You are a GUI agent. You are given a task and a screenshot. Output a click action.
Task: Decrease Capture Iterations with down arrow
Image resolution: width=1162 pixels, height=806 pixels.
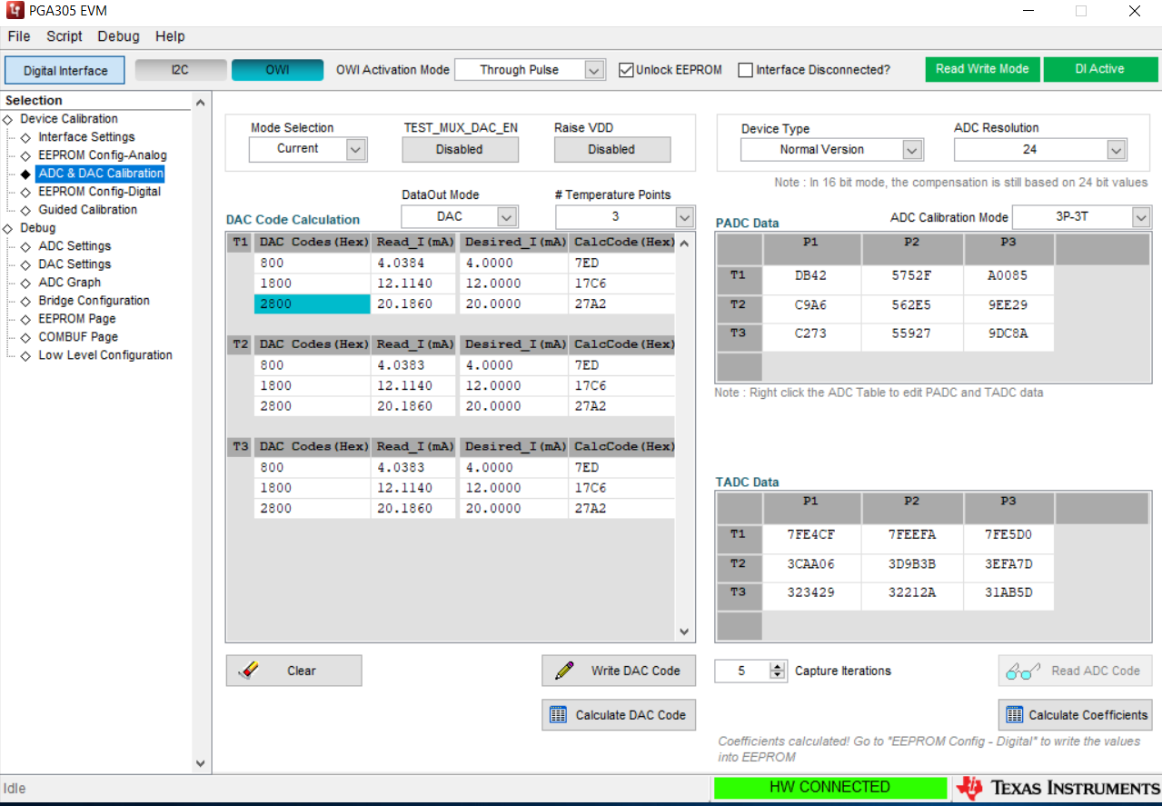778,675
